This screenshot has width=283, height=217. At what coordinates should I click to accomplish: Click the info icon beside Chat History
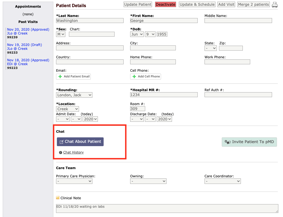[61, 152]
